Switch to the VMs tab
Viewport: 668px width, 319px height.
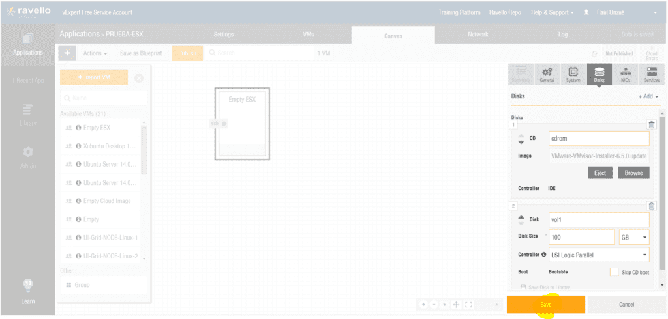(x=309, y=35)
